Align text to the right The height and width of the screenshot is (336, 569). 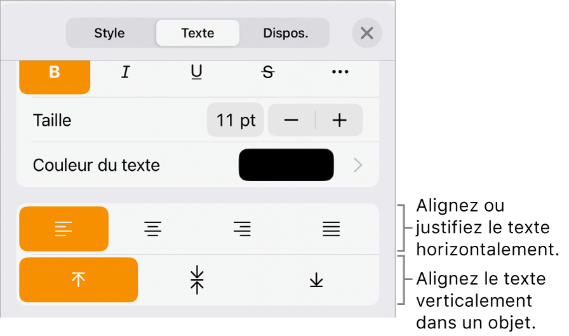242,229
